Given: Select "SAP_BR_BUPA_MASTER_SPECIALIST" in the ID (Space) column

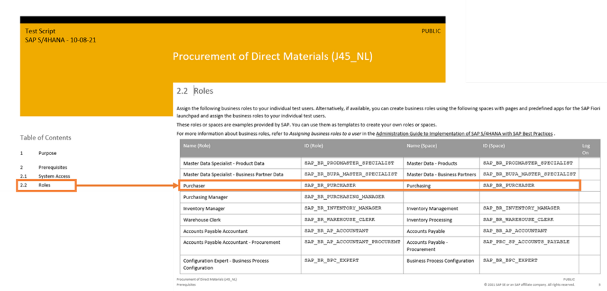Looking at the screenshot, I should (530, 174).
